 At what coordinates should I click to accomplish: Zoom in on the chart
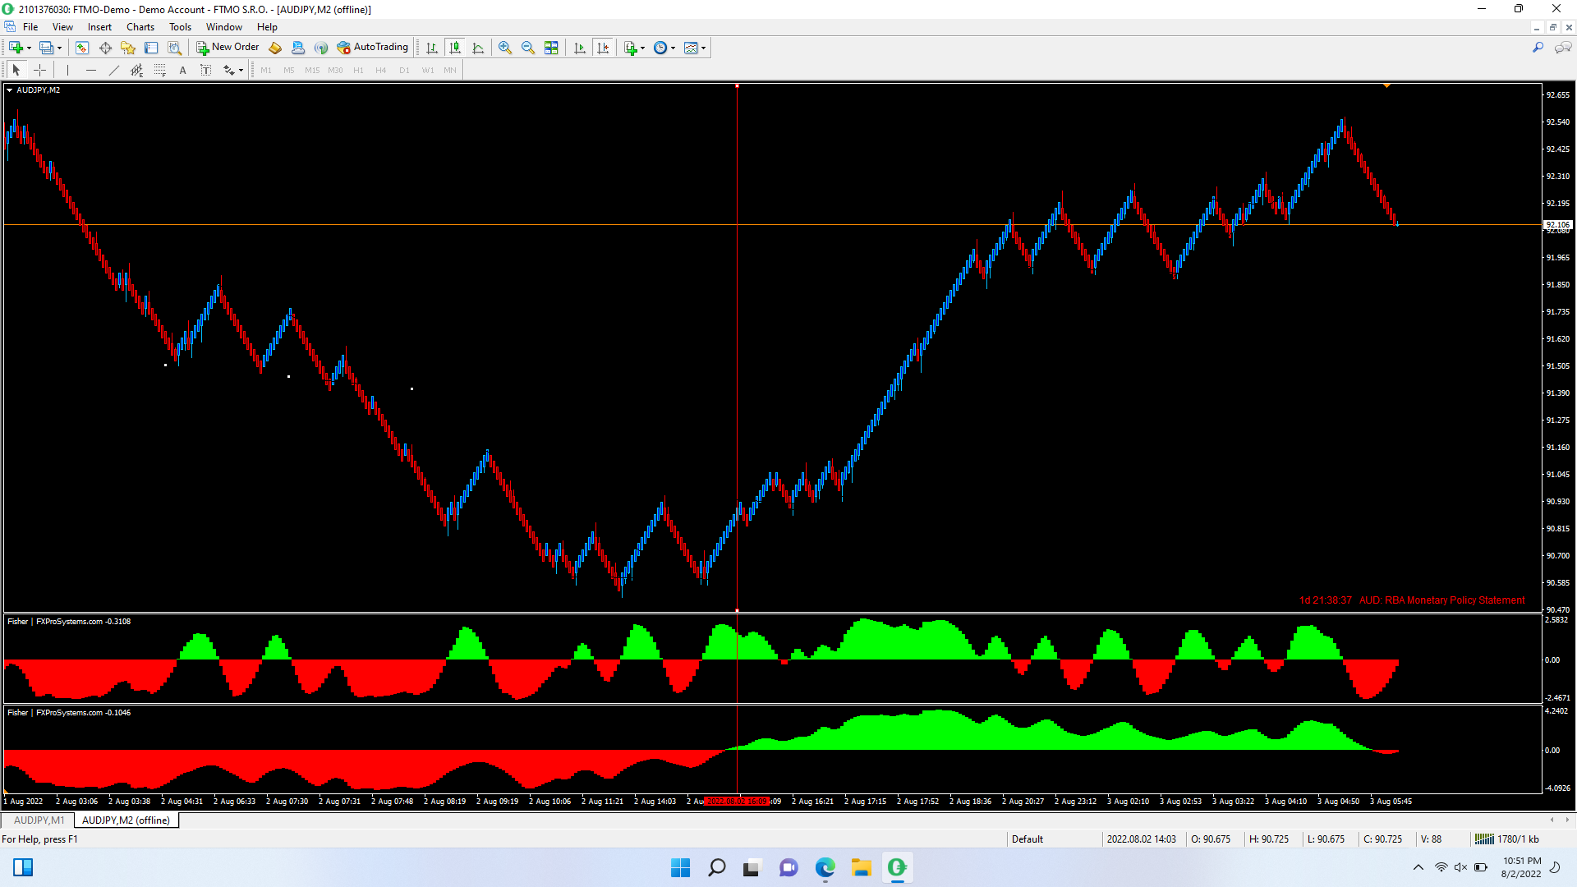tap(505, 48)
